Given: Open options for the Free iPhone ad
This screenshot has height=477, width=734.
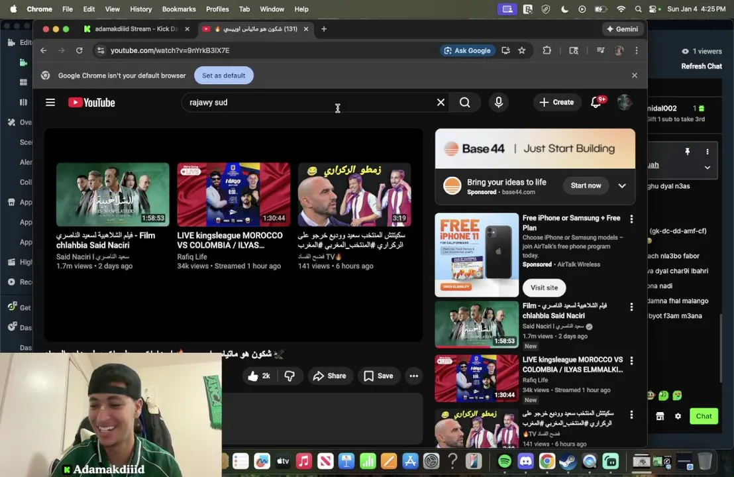Looking at the screenshot, I should click(x=631, y=219).
